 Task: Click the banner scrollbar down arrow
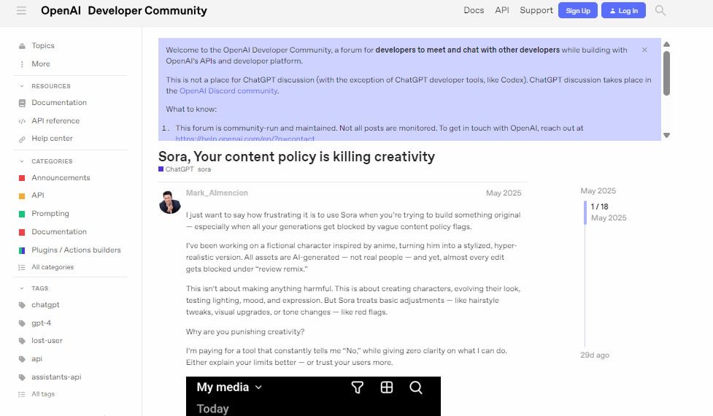tap(666, 135)
